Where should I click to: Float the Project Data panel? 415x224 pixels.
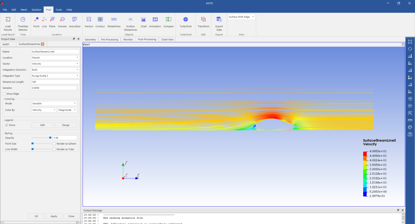coord(74,39)
